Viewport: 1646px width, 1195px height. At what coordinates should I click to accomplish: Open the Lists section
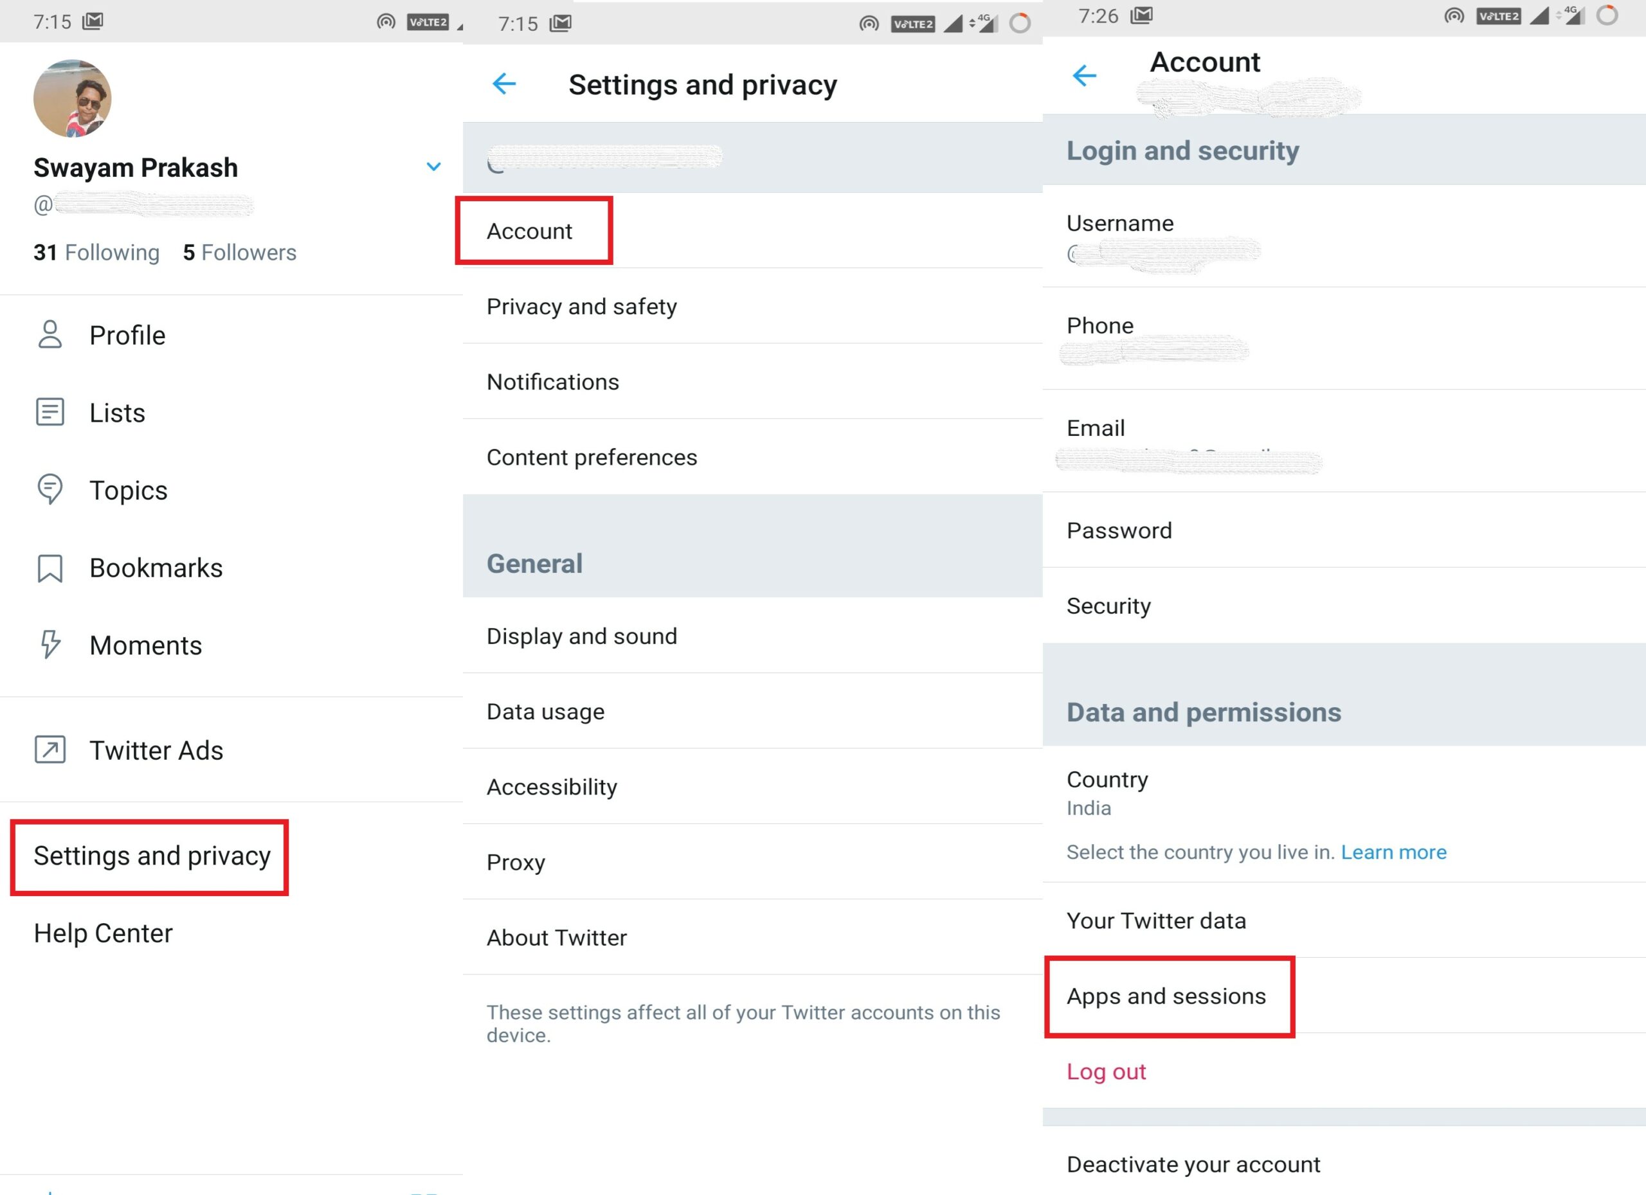click(x=116, y=411)
